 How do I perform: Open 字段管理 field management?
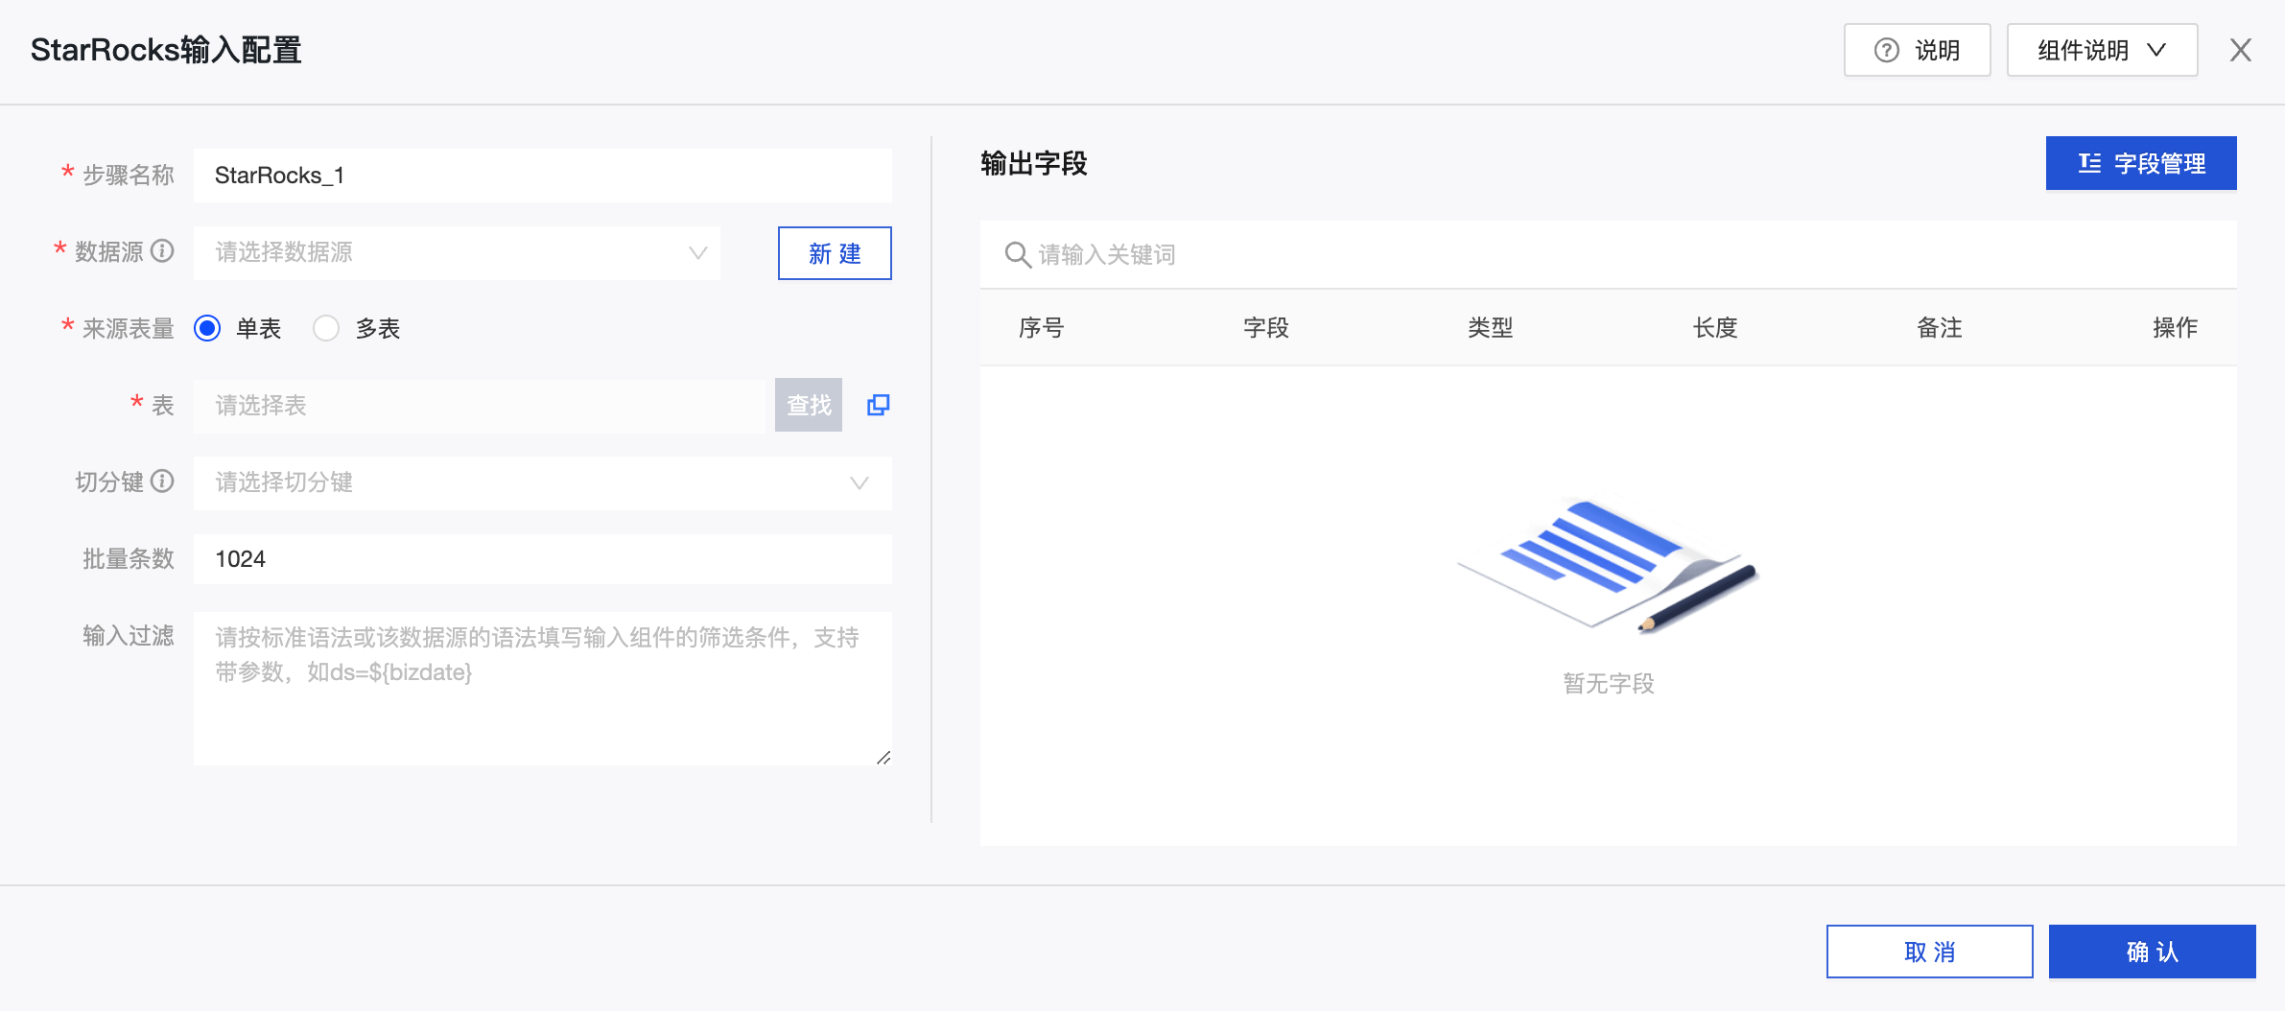tap(2140, 164)
